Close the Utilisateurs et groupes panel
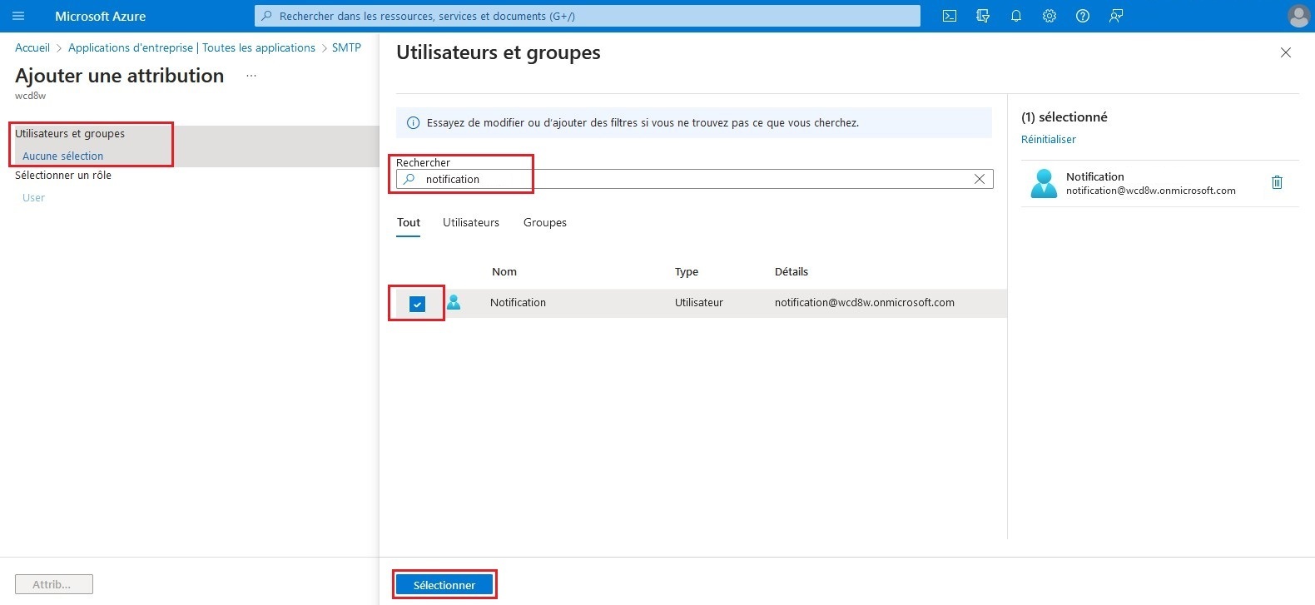The image size is (1315, 605). pyautogui.click(x=1286, y=52)
